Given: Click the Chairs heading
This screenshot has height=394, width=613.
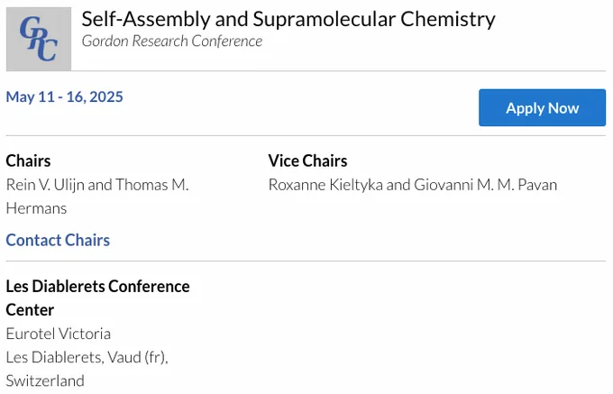Looking at the screenshot, I should tap(28, 160).
